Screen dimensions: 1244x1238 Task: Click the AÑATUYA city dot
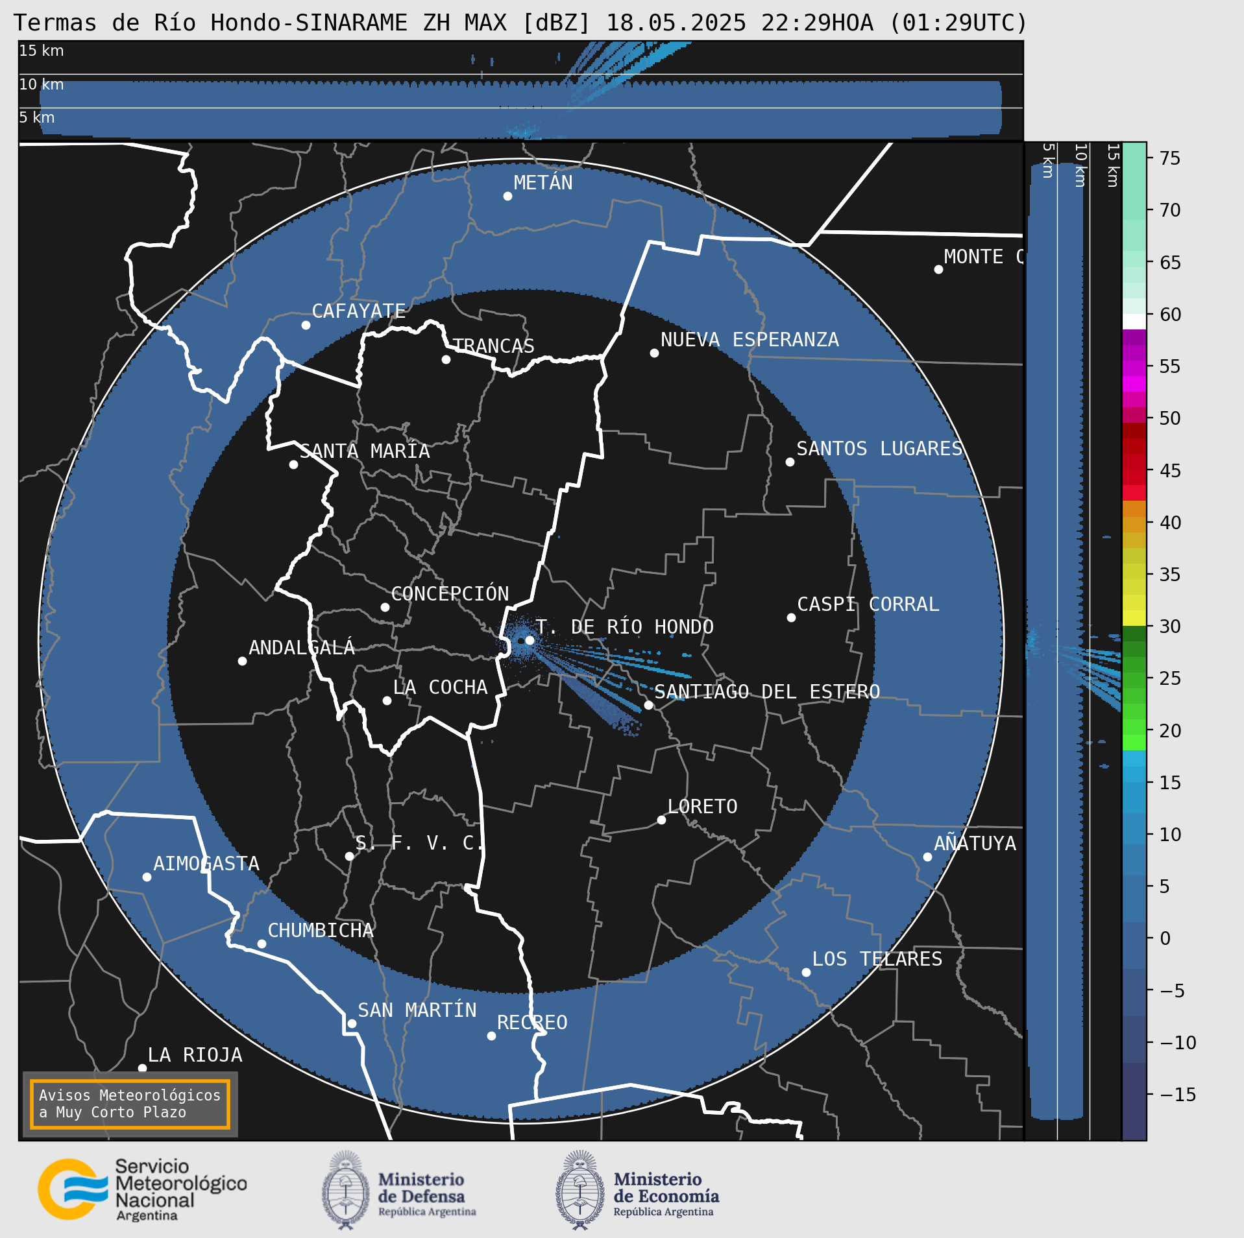tap(927, 857)
